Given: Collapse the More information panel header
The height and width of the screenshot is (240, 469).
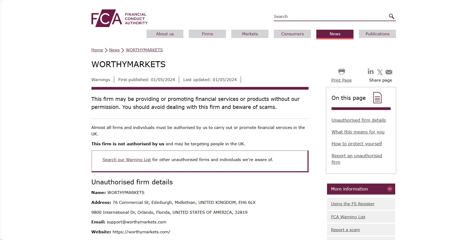Looking at the screenshot, I should pos(361,189).
